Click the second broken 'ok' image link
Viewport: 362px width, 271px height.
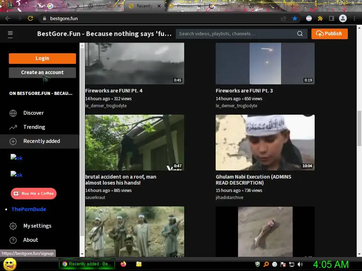click(x=16, y=174)
